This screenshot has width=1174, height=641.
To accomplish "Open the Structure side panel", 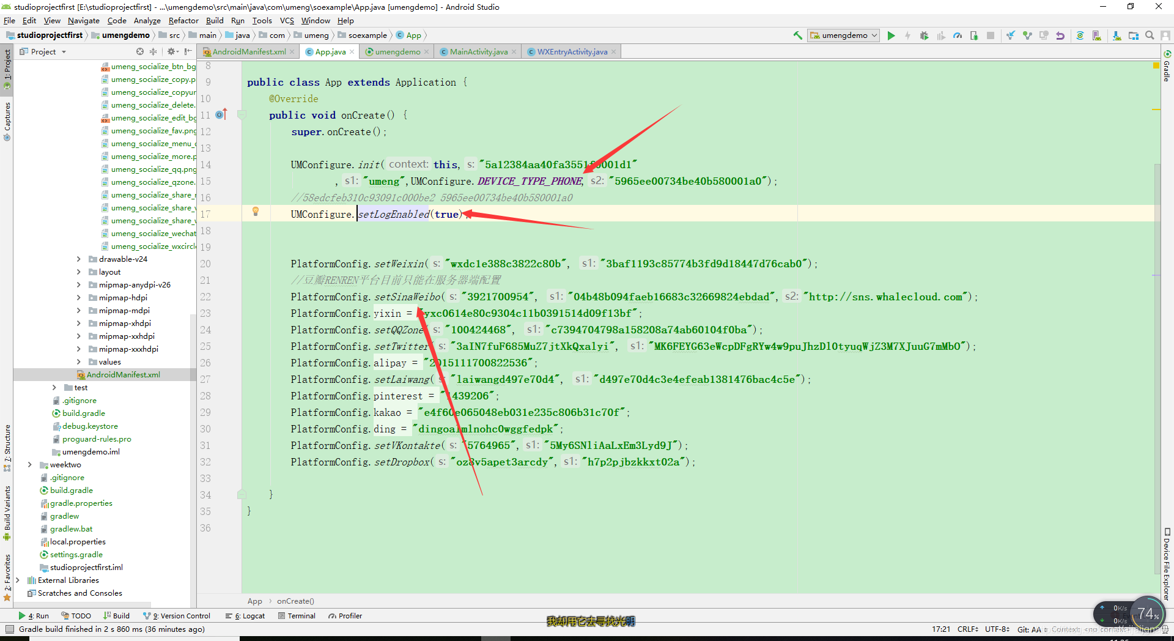I will coord(7,448).
